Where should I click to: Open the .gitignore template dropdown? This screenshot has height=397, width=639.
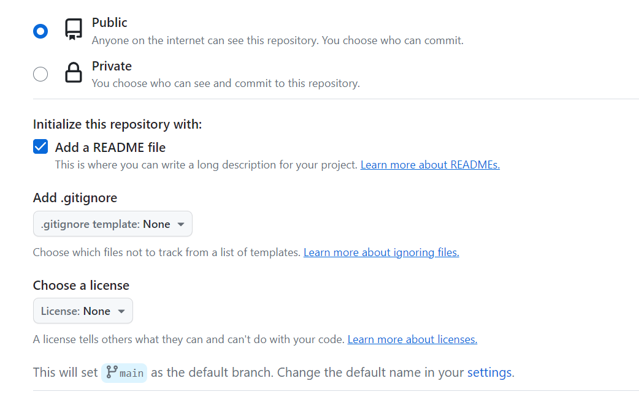[x=112, y=224]
